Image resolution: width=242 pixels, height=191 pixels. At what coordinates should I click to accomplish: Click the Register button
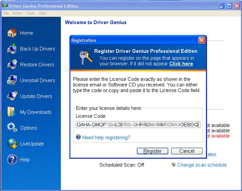click(152, 151)
